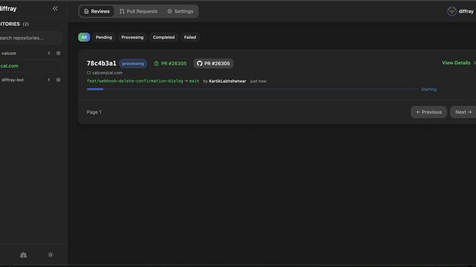Go to Previous page
The image size is (476, 267).
pyautogui.click(x=428, y=112)
